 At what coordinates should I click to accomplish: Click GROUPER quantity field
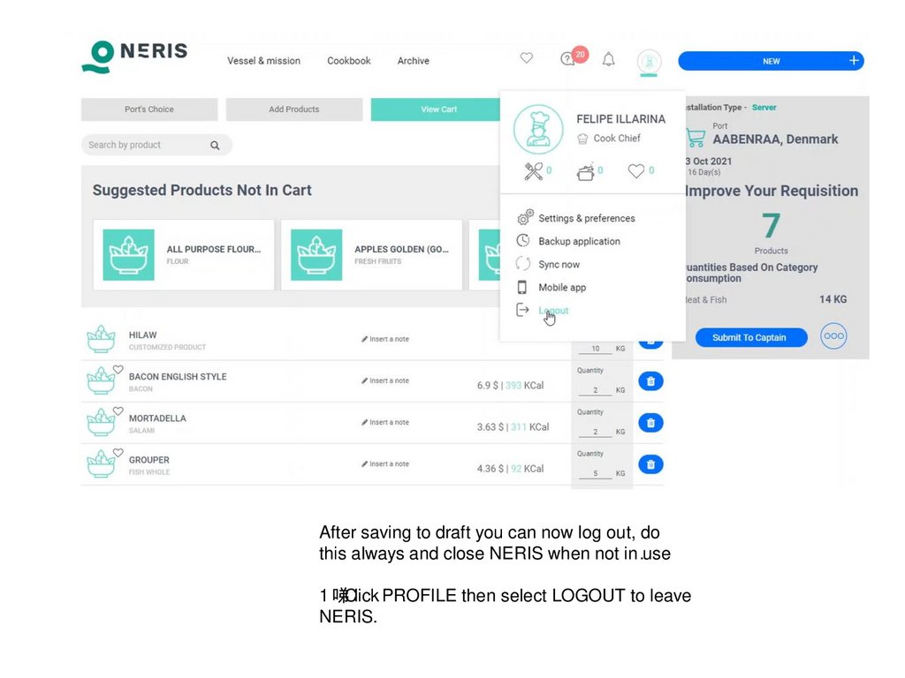point(595,473)
